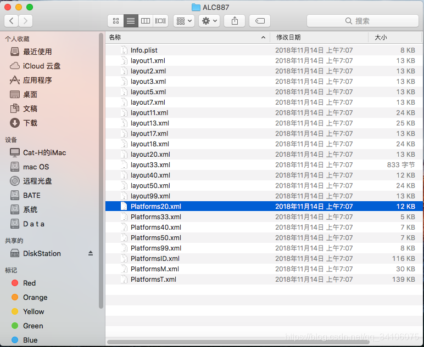The image size is (424, 347).
Task: Select layout1.xml file
Action: [x=264, y=61]
